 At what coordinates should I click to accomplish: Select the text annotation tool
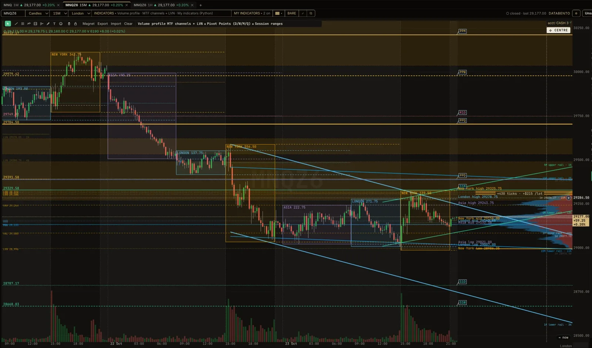point(54,24)
